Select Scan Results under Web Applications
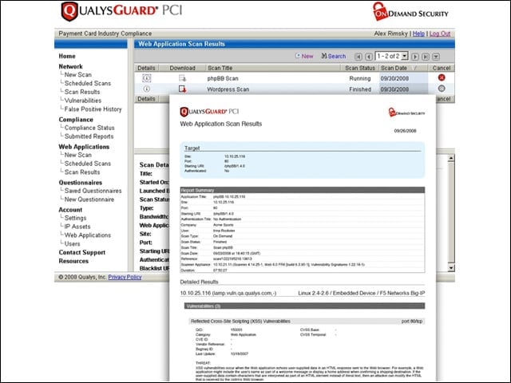 [82, 172]
